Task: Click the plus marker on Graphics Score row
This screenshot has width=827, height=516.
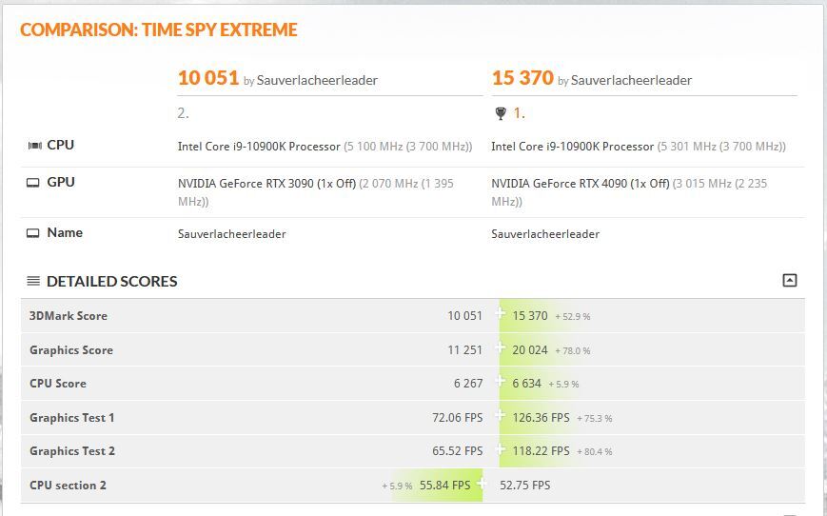Action: [501, 347]
